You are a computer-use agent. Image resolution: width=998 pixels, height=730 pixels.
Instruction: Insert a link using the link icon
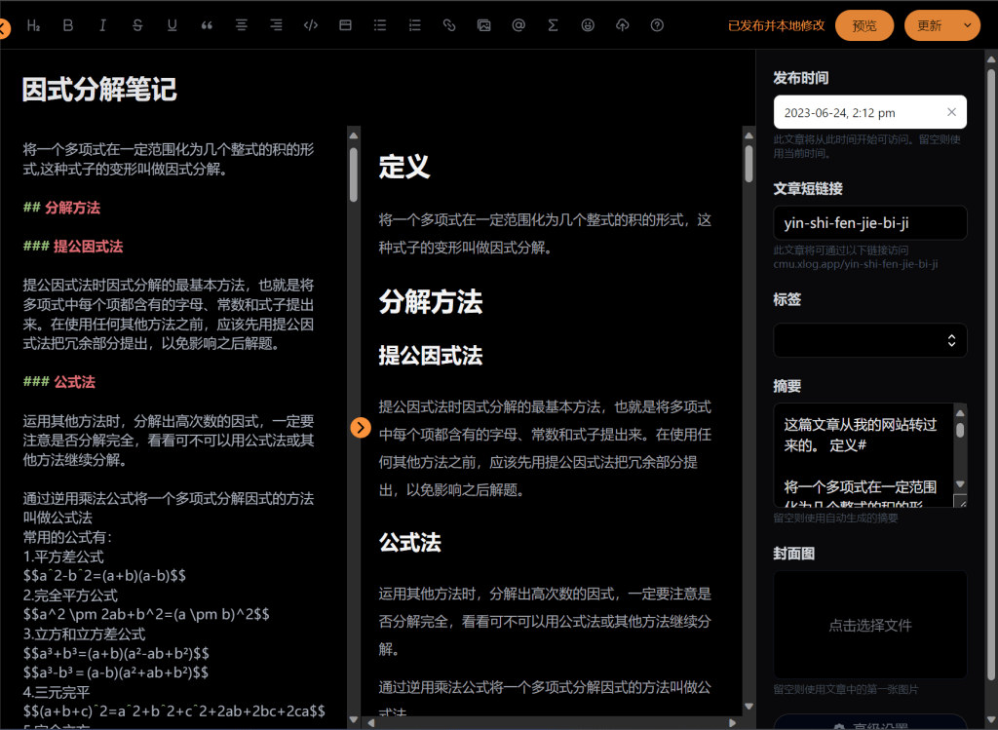449,25
